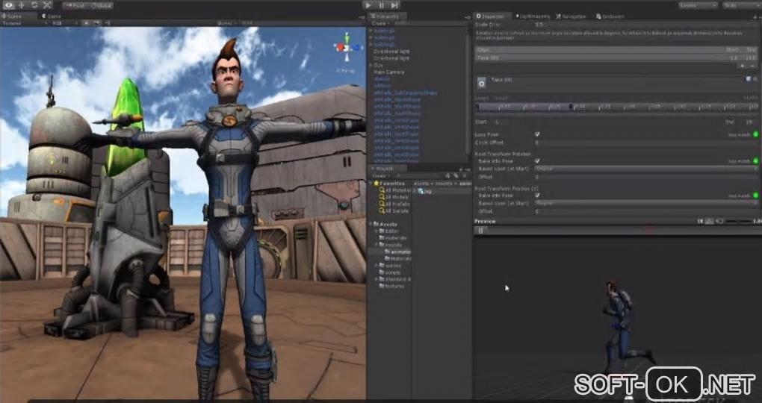
Task: Click the search by label icon in Project
Action: pos(456,176)
